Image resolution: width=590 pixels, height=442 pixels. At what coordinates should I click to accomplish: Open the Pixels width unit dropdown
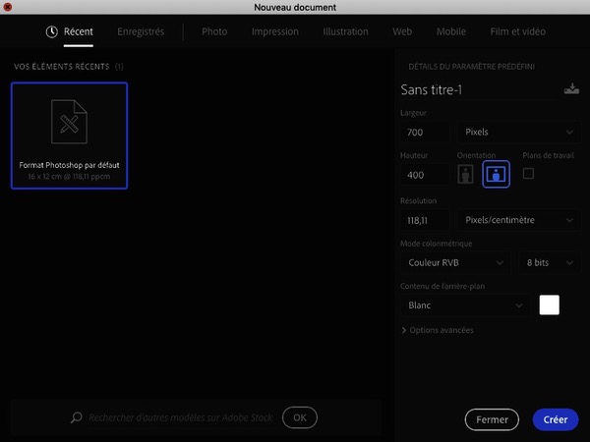pyautogui.click(x=518, y=132)
